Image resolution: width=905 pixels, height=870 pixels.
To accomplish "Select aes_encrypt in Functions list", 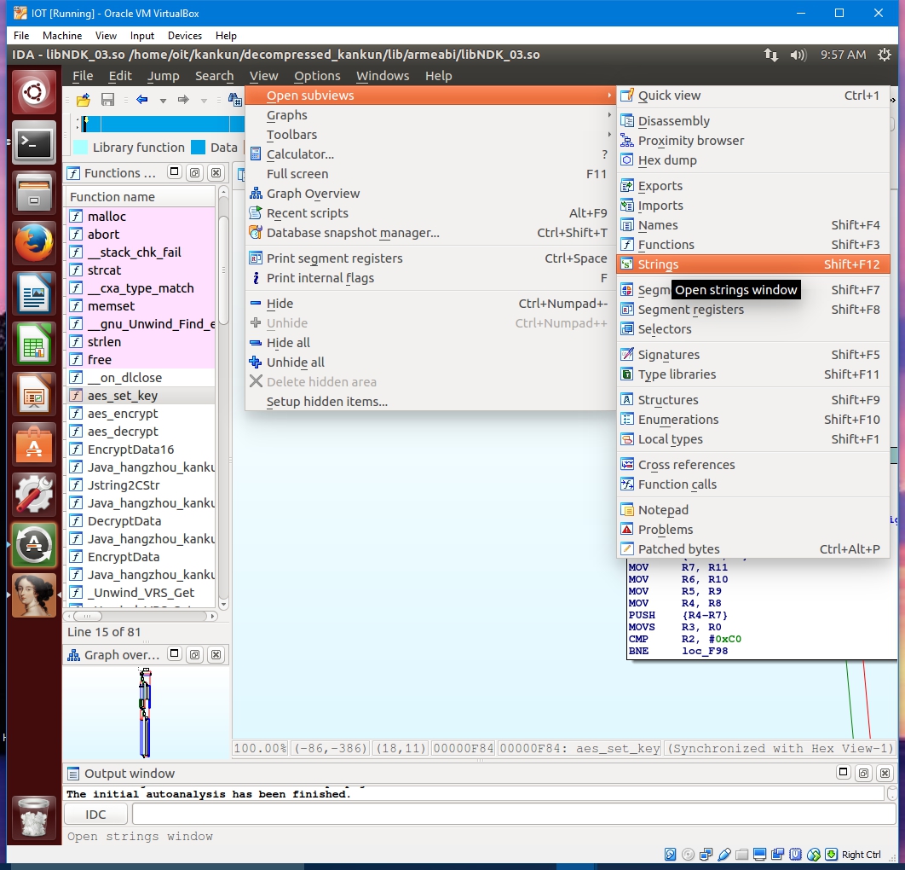I will (141, 414).
